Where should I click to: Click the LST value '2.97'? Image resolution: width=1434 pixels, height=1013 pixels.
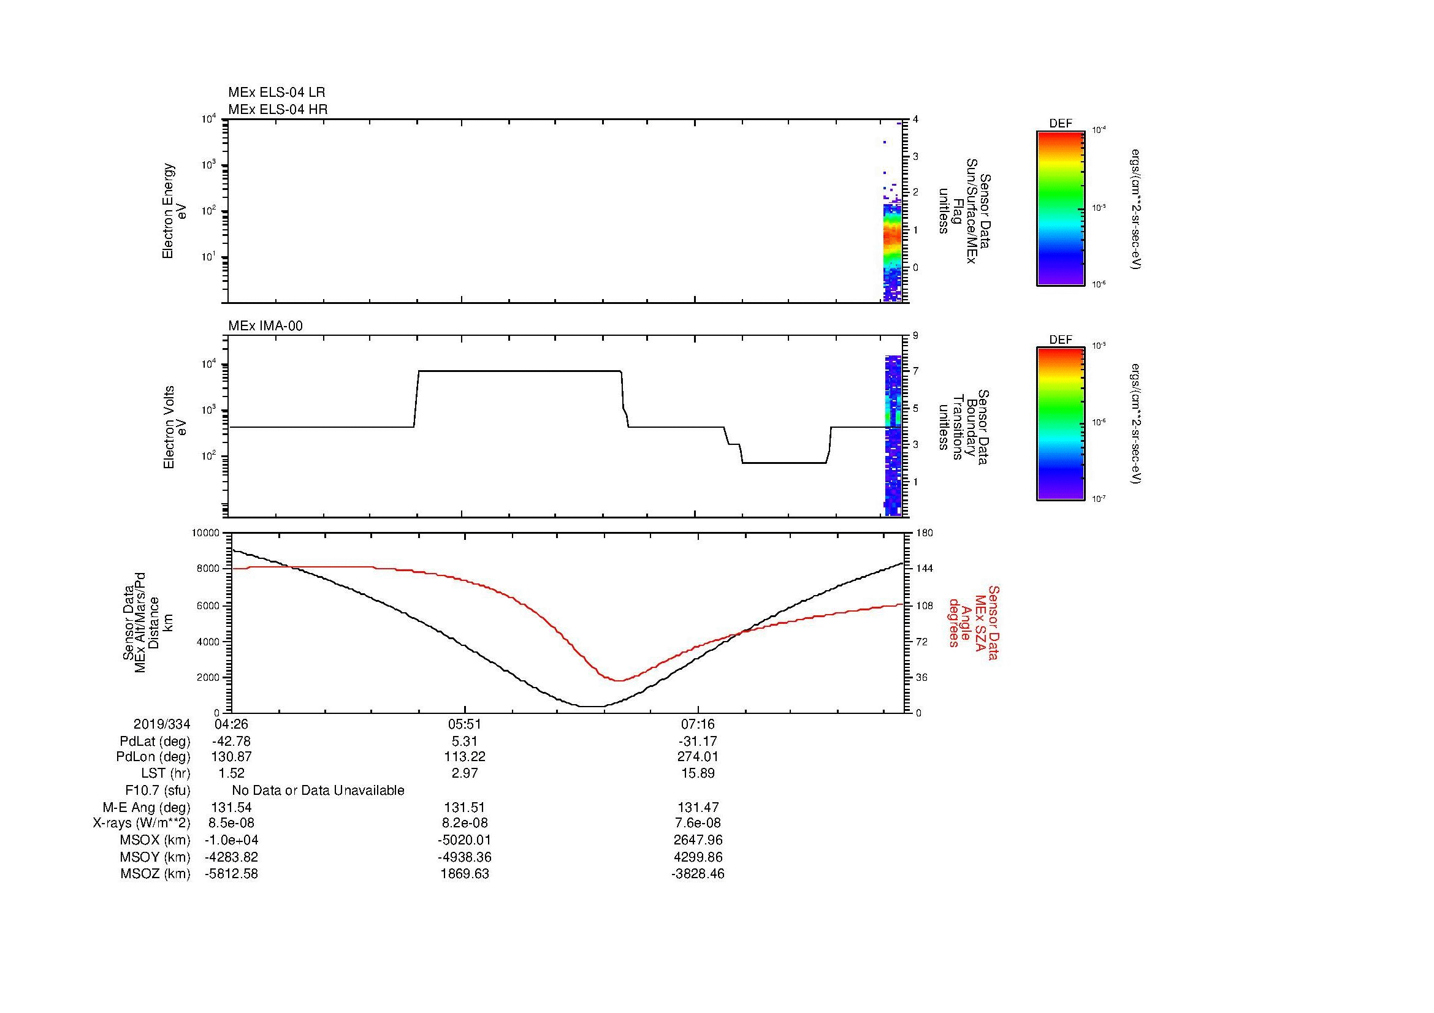click(465, 773)
